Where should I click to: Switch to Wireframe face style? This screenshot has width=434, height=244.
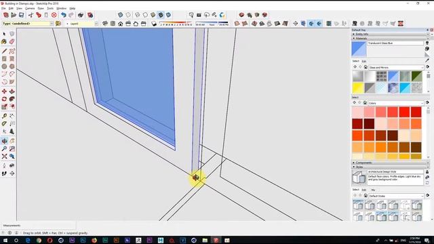coord(138,15)
